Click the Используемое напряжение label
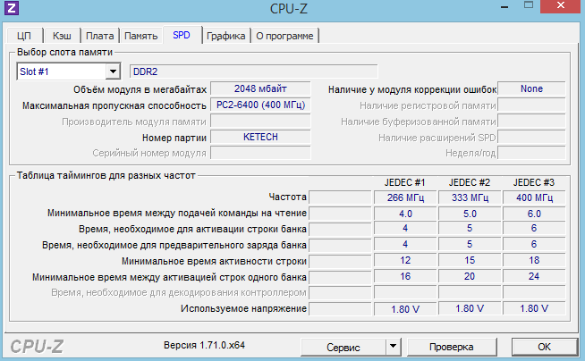Image resolution: width=585 pixels, height=361 pixels. point(243,309)
